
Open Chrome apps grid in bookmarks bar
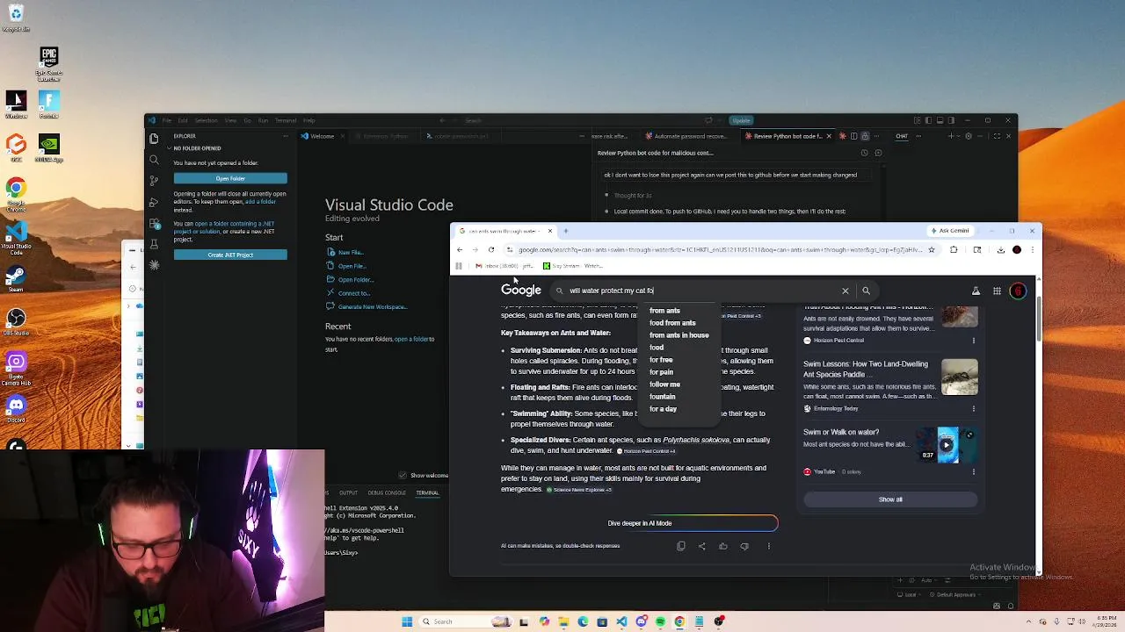point(458,266)
